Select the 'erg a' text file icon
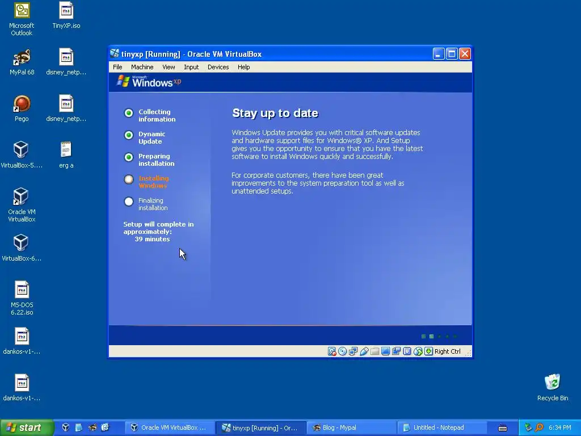 point(66,155)
